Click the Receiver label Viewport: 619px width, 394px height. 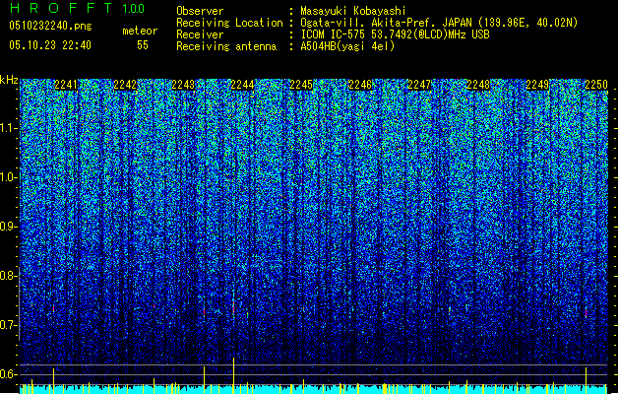pos(200,34)
